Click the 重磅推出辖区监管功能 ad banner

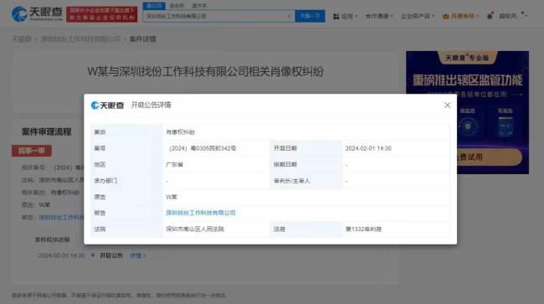pyautogui.click(x=467, y=112)
